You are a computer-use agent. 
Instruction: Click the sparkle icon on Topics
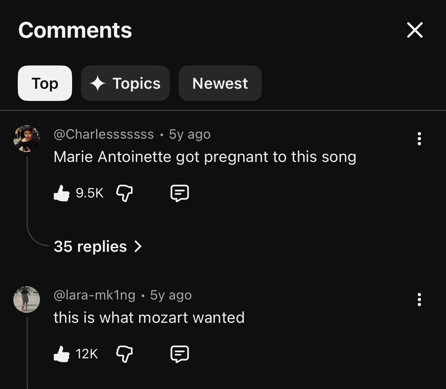tap(98, 83)
